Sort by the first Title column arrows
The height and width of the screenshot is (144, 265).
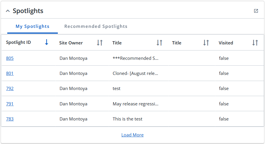click(x=159, y=43)
